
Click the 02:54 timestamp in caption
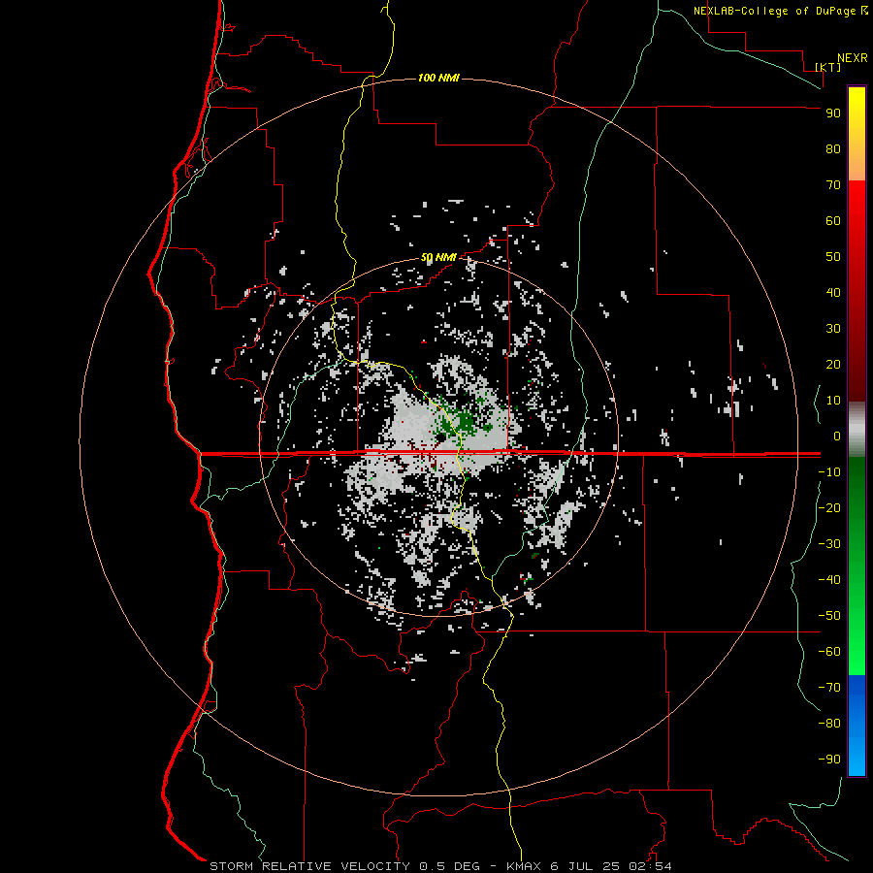tap(651, 866)
